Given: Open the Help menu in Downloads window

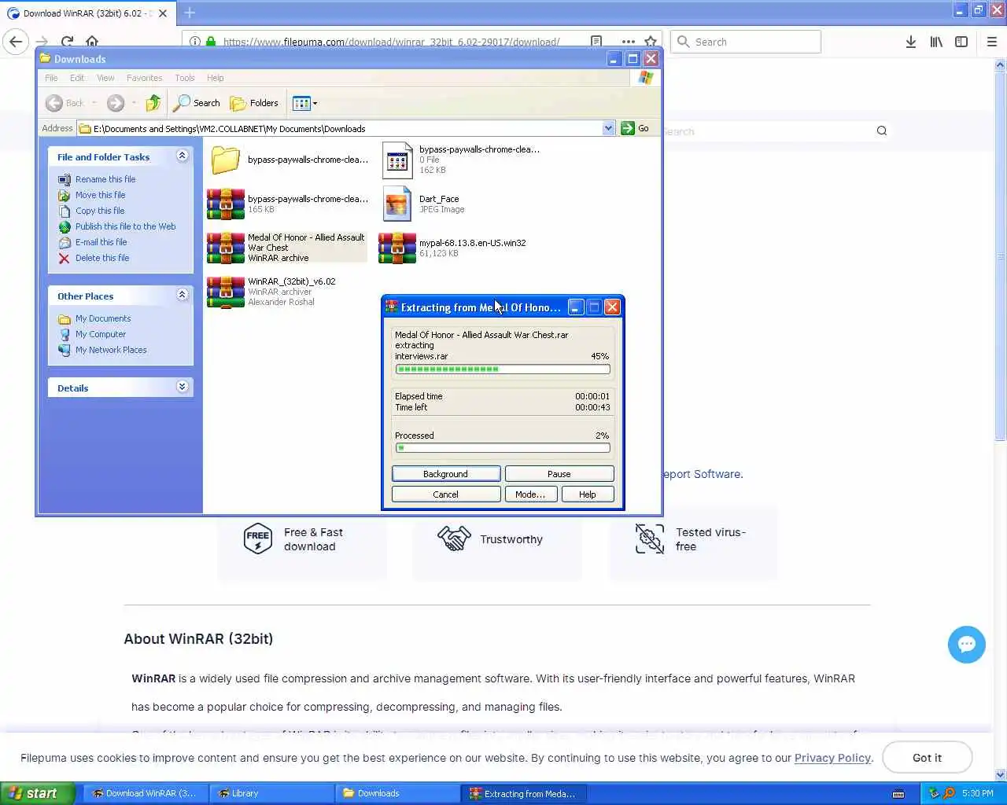Looking at the screenshot, I should (216, 78).
